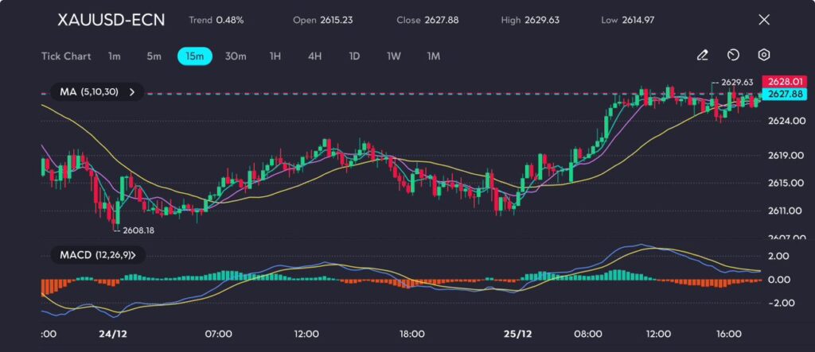Open chart settings hexagon icon
The image size is (815, 352).
pos(763,56)
